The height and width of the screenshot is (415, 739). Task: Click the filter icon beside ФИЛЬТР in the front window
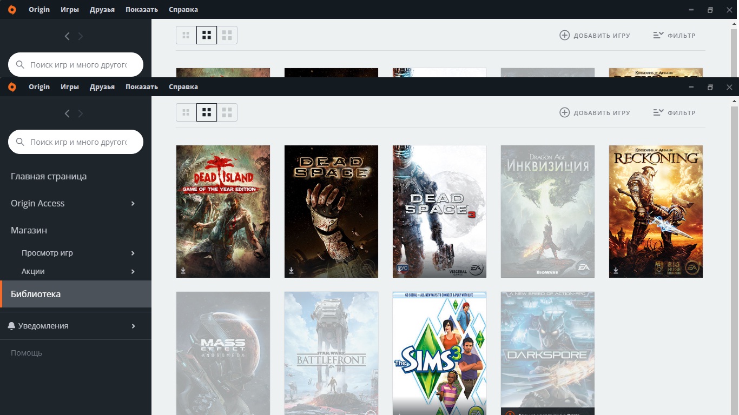click(658, 112)
